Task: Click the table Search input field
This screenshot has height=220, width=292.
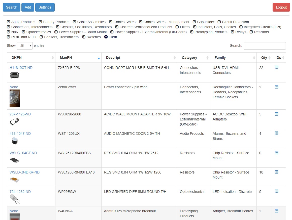Action: pyautogui.click(x=265, y=46)
